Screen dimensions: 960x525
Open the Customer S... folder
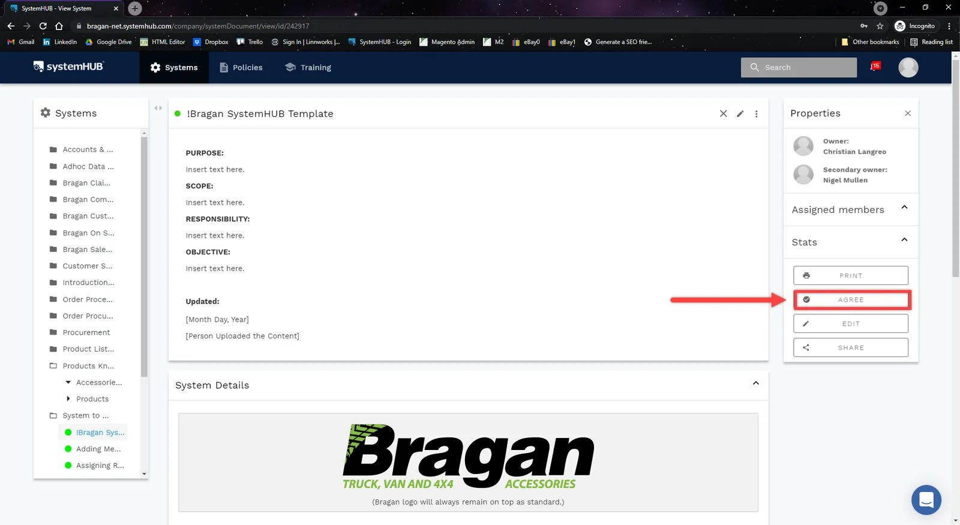[x=81, y=266]
